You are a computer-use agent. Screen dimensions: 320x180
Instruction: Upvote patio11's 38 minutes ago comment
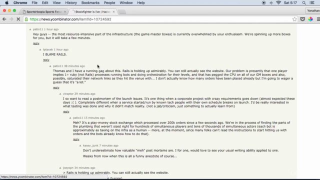50,66
